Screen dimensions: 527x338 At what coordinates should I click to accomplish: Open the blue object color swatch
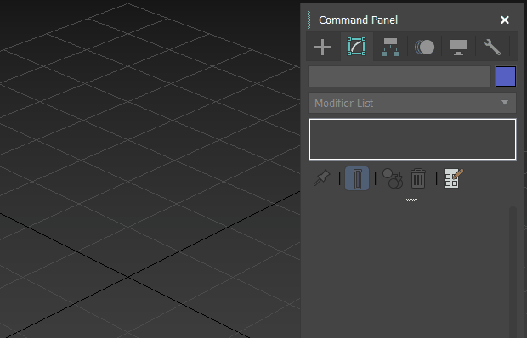pyautogui.click(x=506, y=76)
